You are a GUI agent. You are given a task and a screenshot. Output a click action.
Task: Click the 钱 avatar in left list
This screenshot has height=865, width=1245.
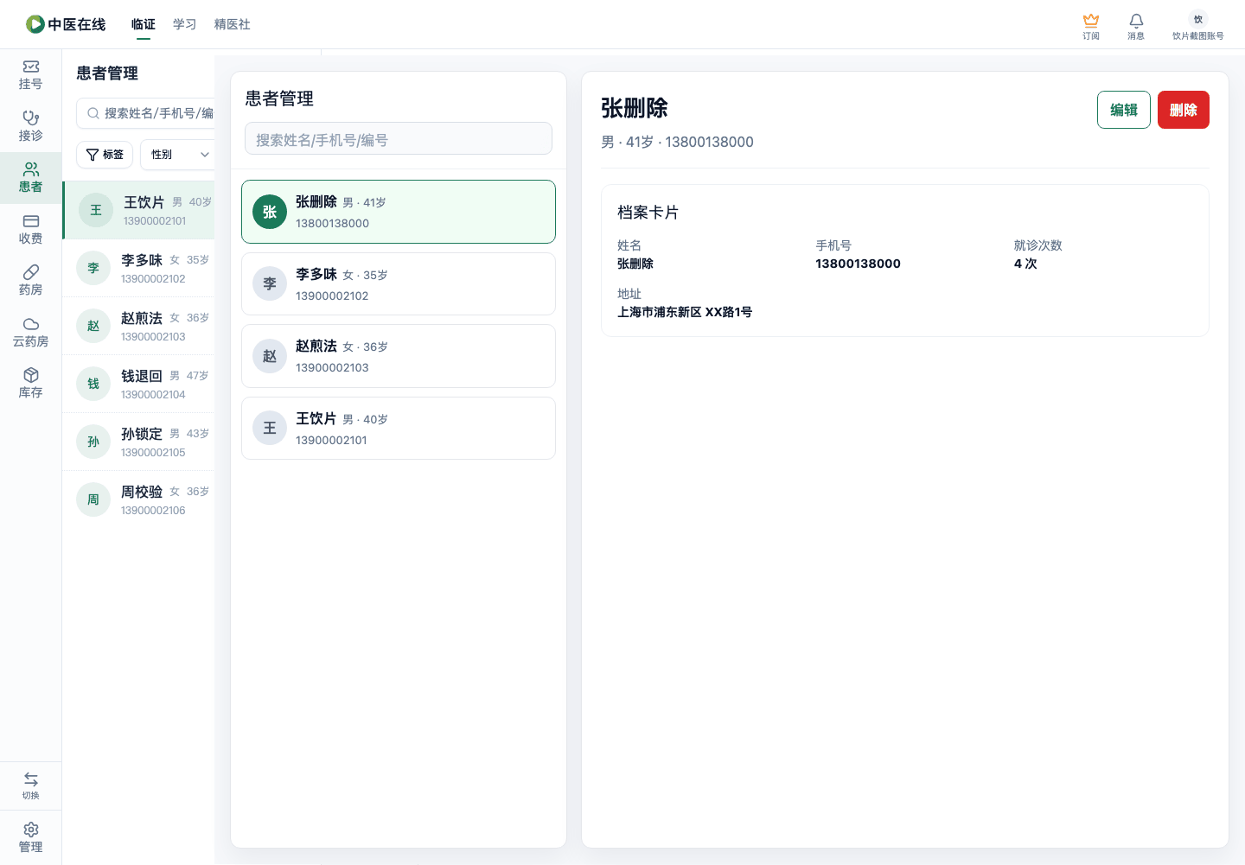(93, 384)
